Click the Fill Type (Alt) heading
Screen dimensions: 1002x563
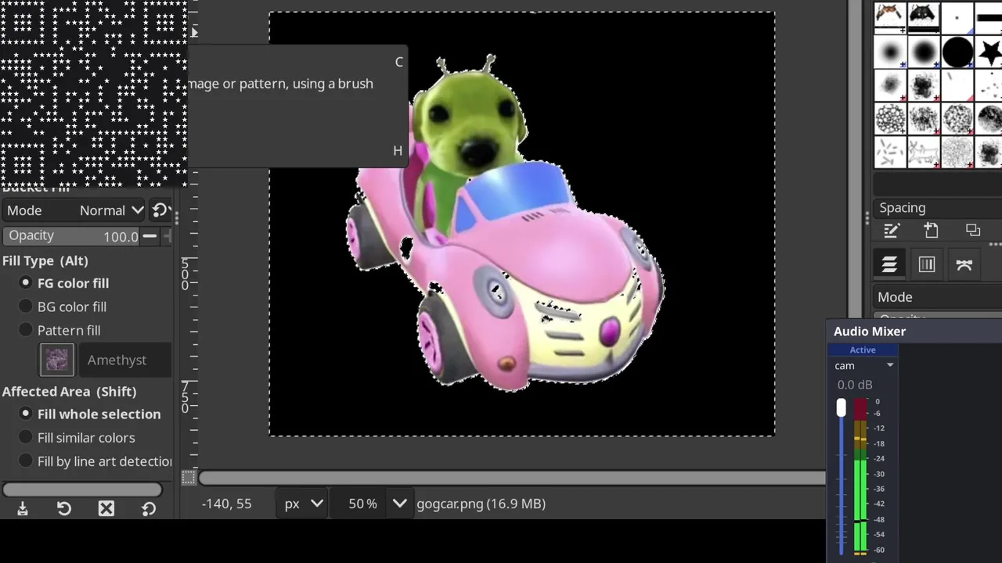[x=45, y=260]
